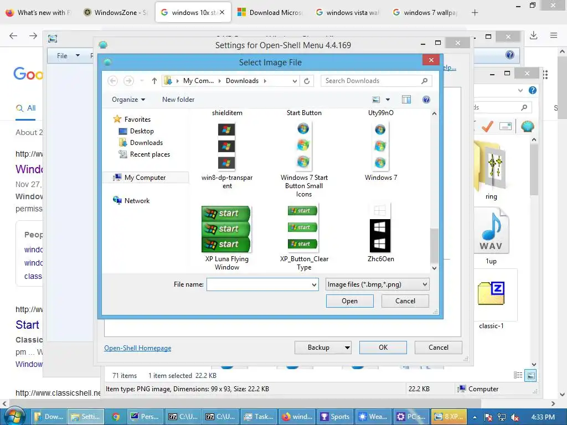Click the shell icon in Explorer toolbar
This screenshot has height=425, width=567.
(x=527, y=126)
